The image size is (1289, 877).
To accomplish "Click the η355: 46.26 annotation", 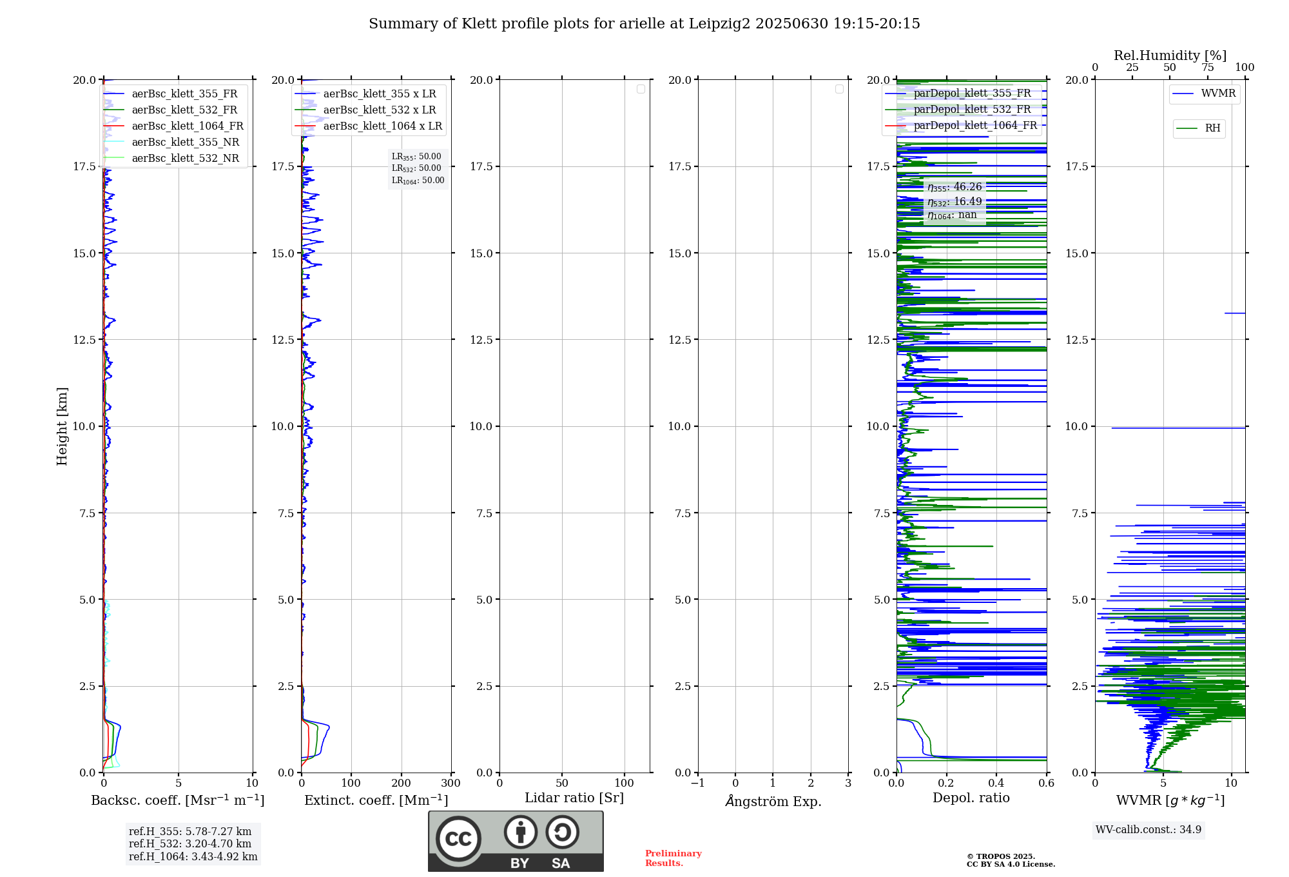I will click(x=955, y=187).
